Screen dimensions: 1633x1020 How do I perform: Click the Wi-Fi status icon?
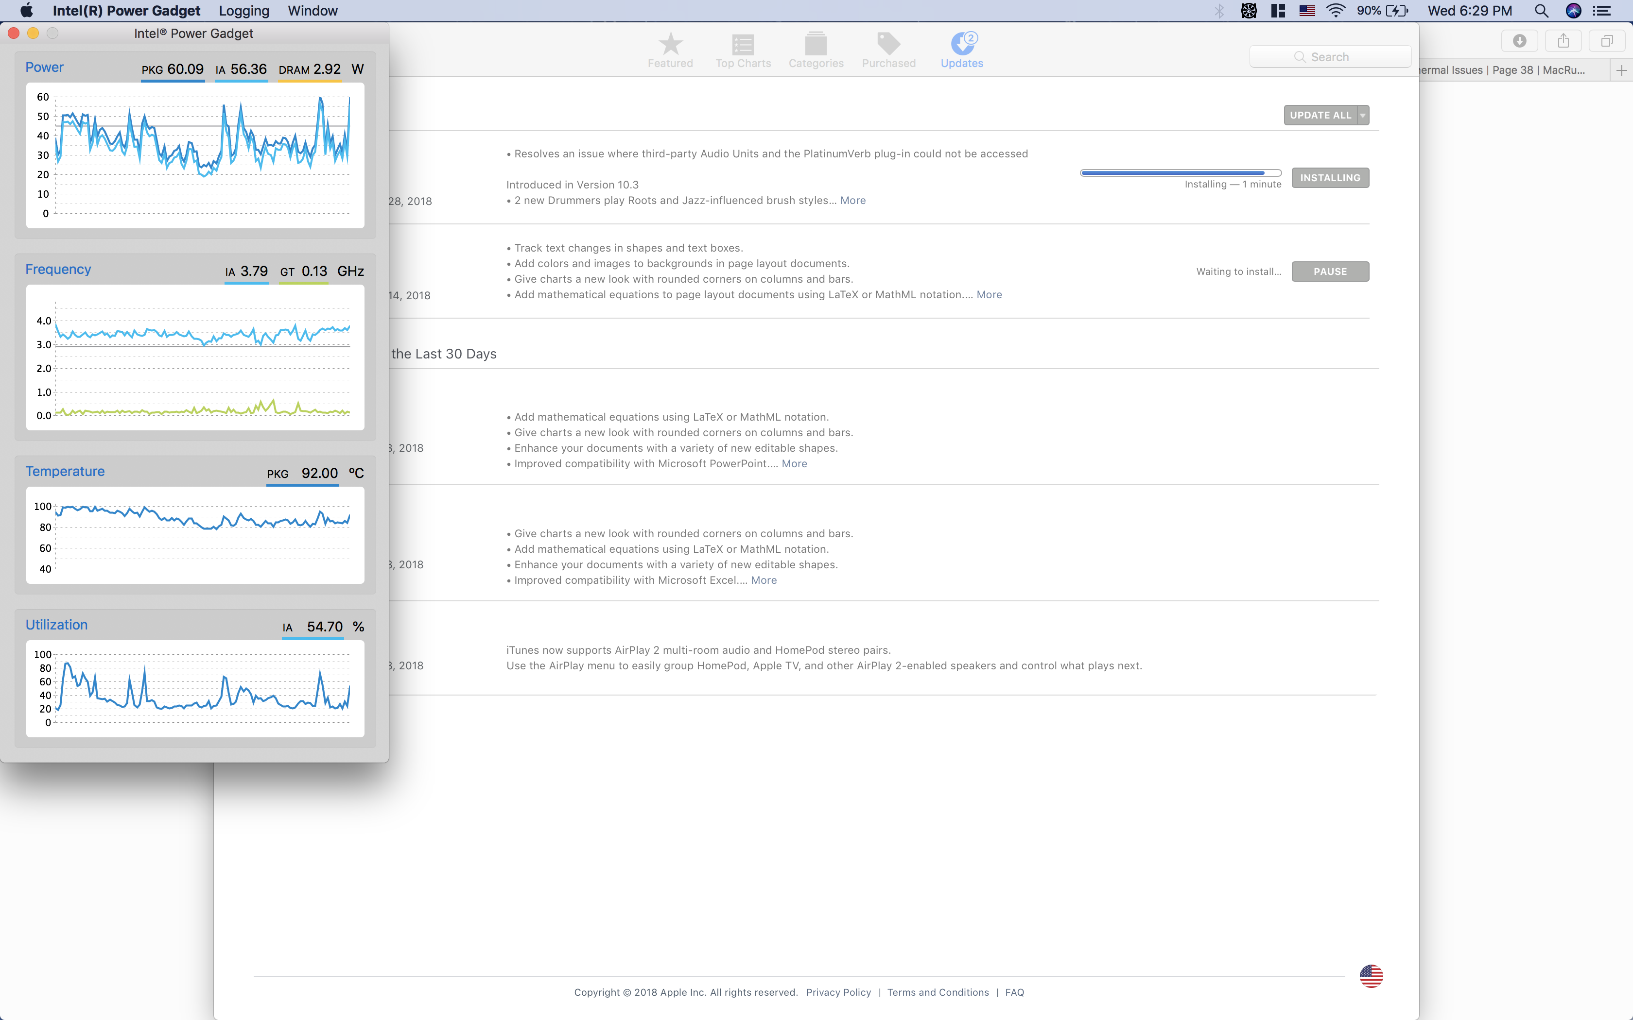[1336, 11]
